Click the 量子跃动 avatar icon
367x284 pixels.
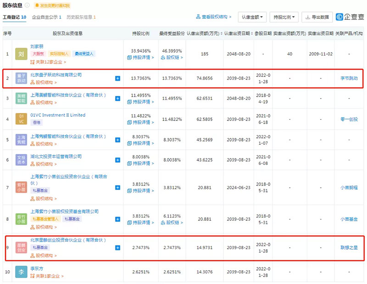(21, 78)
